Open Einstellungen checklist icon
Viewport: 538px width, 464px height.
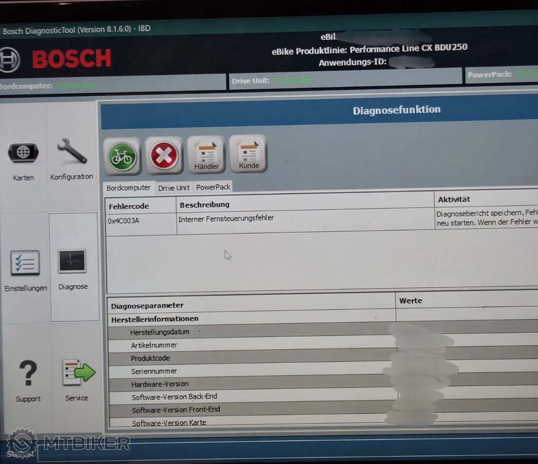point(25,263)
